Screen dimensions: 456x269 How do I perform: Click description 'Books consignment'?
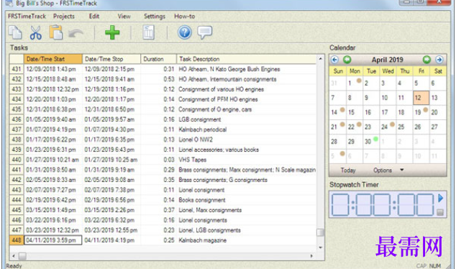[202, 200]
